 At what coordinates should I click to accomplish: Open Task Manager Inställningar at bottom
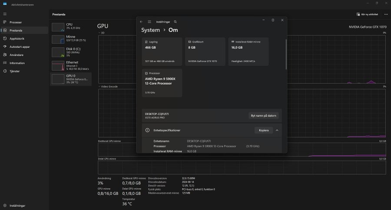(x=17, y=205)
